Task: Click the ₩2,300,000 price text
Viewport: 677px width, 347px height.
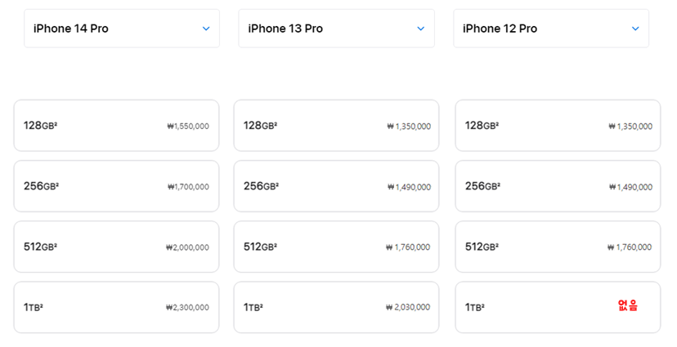Action: [187, 307]
